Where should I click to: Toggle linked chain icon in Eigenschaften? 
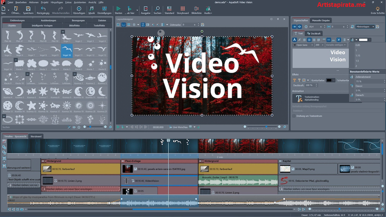pyautogui.click(x=294, y=27)
